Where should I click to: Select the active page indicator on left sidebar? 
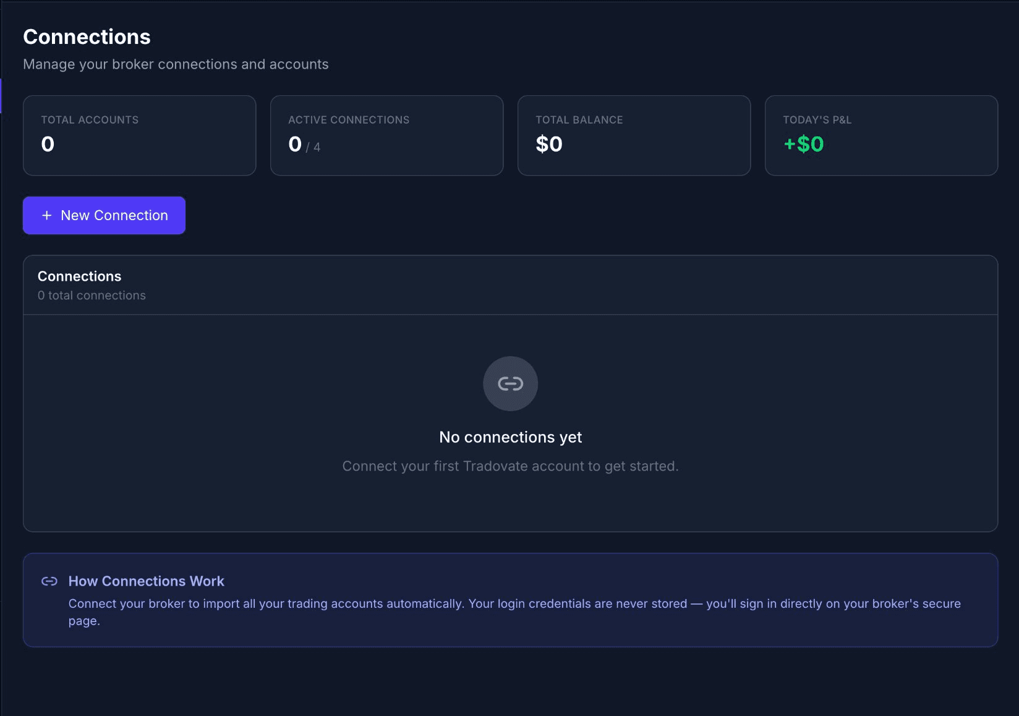point(1,96)
